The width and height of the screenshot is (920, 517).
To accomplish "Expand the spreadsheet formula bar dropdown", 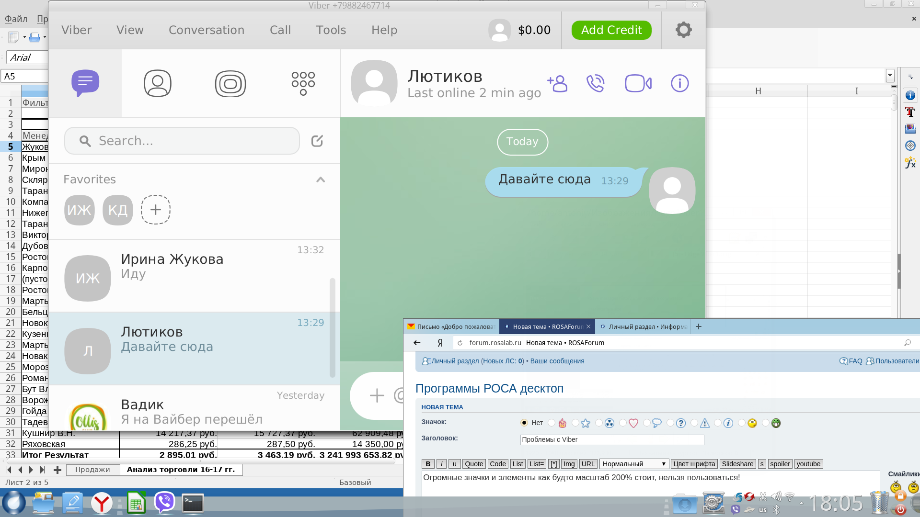I will [x=890, y=76].
